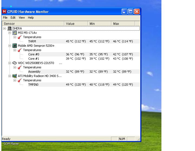
Task: Select the SHERA tree label
Action: (x=17, y=28)
